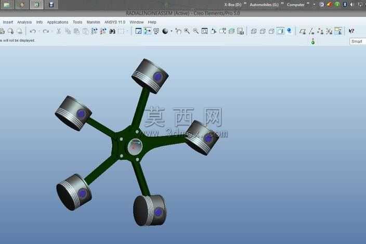Open the X-Box (D:) toolbar shortcut

coord(233,5)
